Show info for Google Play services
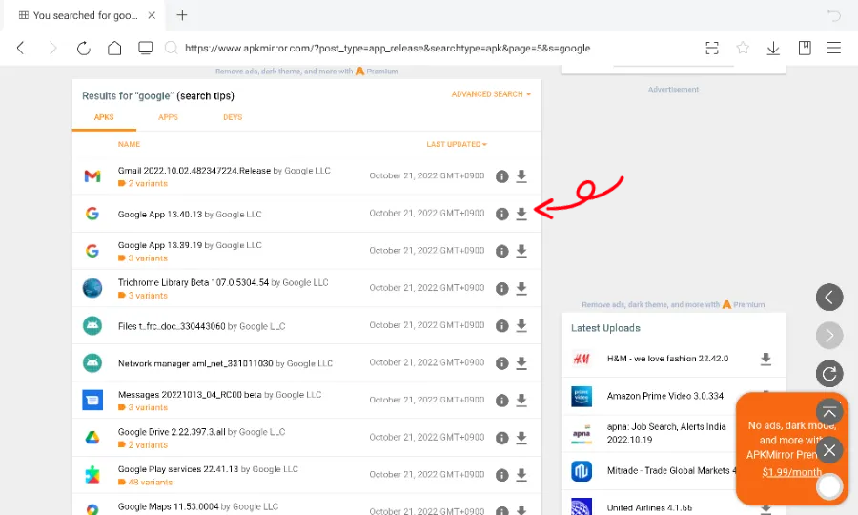Screen dimensions: 858x515 [501, 475]
